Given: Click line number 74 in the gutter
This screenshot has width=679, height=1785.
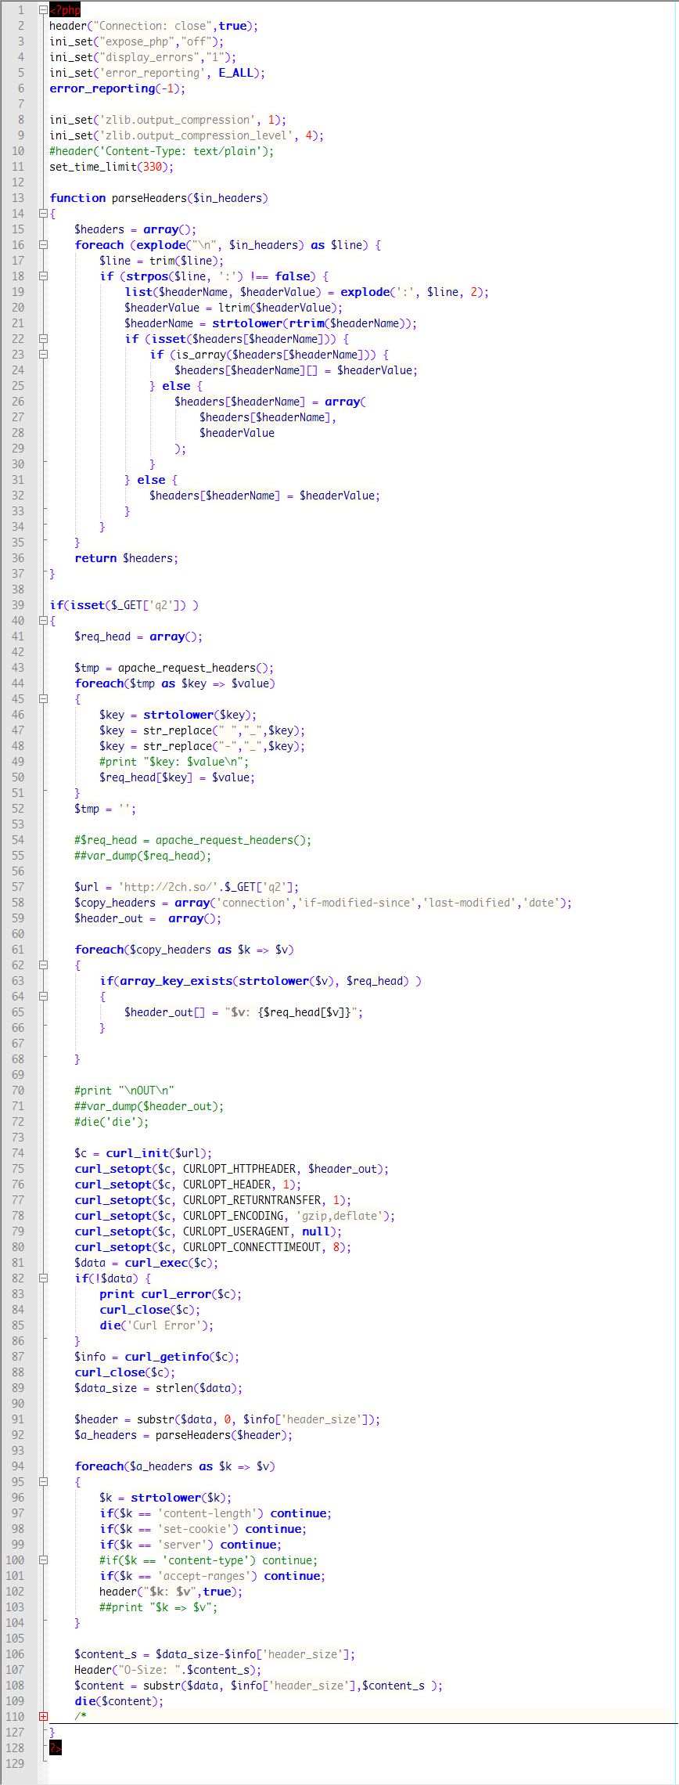Looking at the screenshot, I should point(18,1153).
